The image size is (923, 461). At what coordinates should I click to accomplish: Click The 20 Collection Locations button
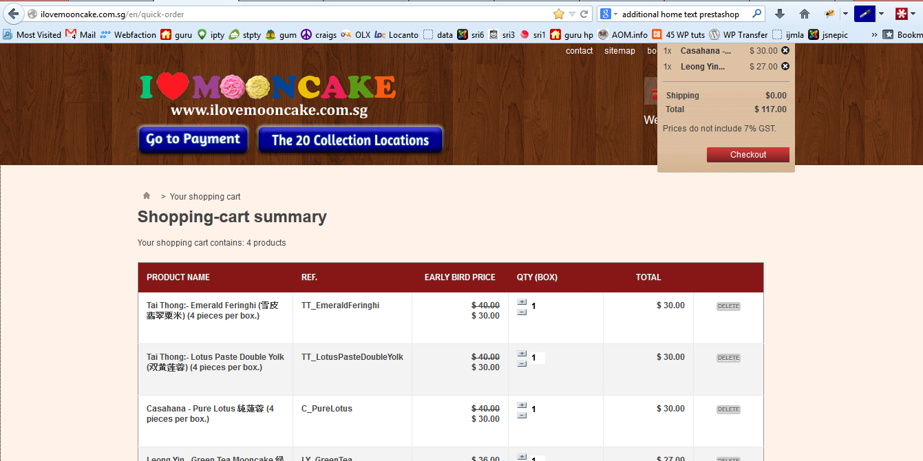tap(350, 140)
